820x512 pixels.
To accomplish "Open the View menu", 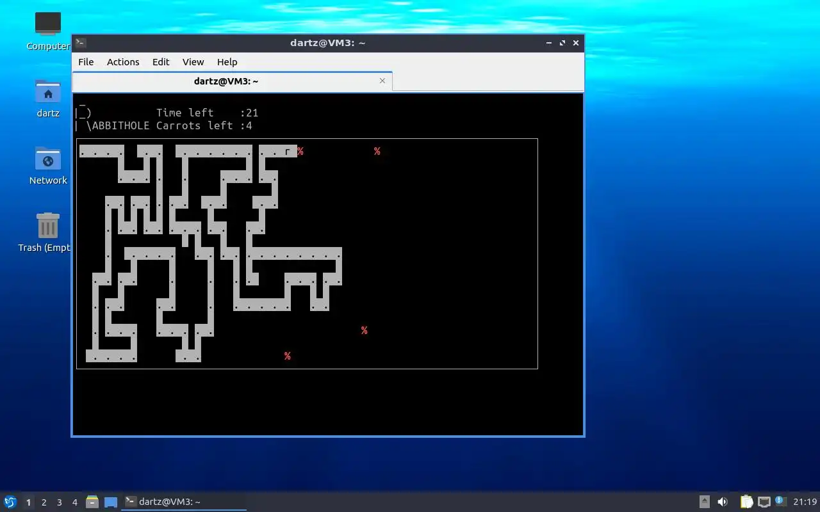I will click(x=193, y=62).
